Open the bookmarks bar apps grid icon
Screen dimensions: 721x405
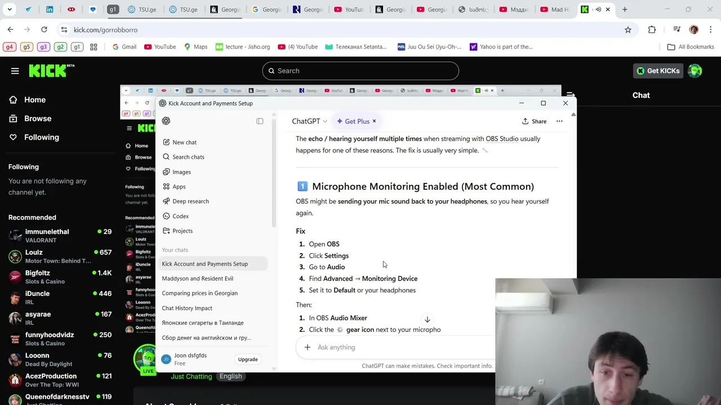pyautogui.click(x=94, y=47)
